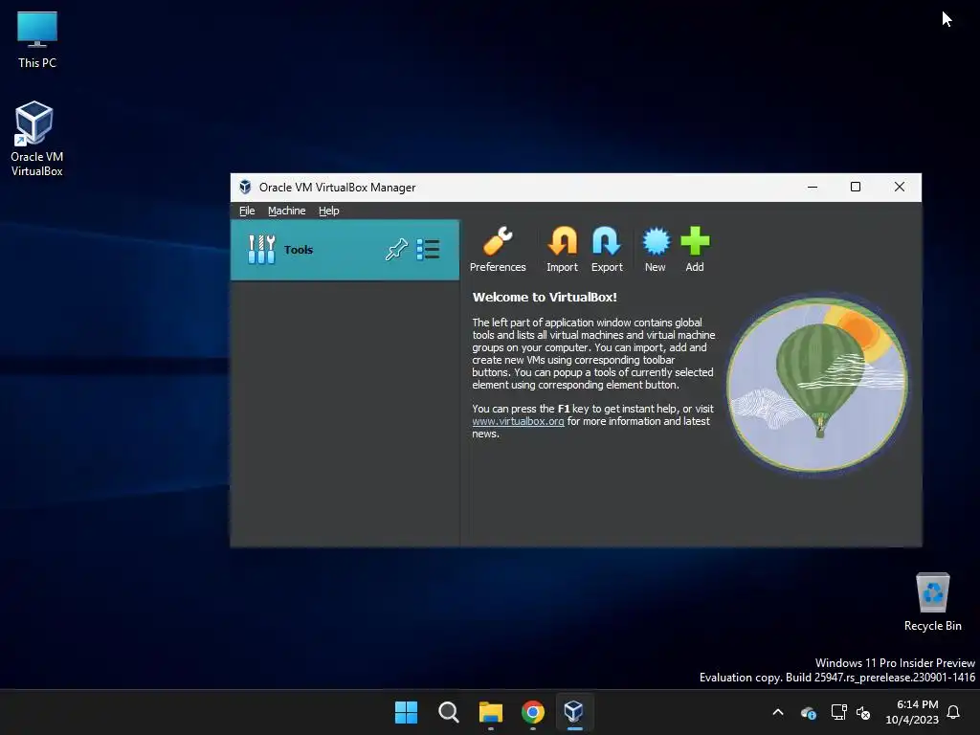Click the Welcome to VirtualBox! heading
980x735 pixels.
[545, 298]
